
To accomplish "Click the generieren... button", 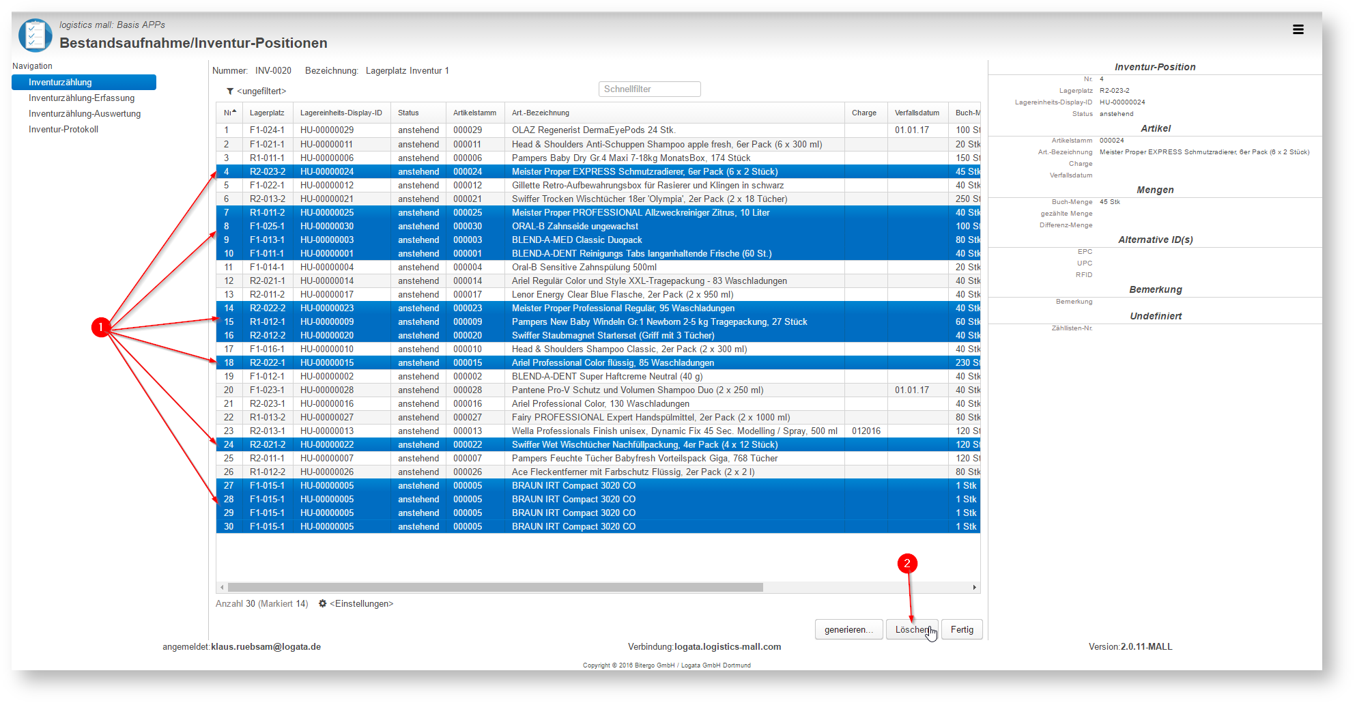I will (x=848, y=629).
